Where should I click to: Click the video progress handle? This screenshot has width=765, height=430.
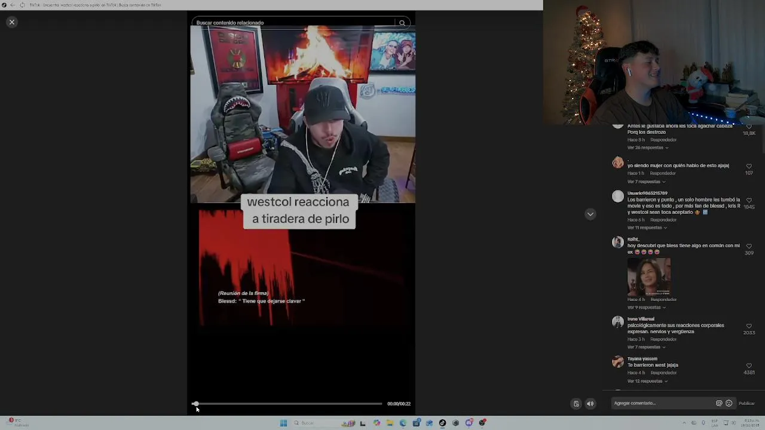[x=195, y=404]
